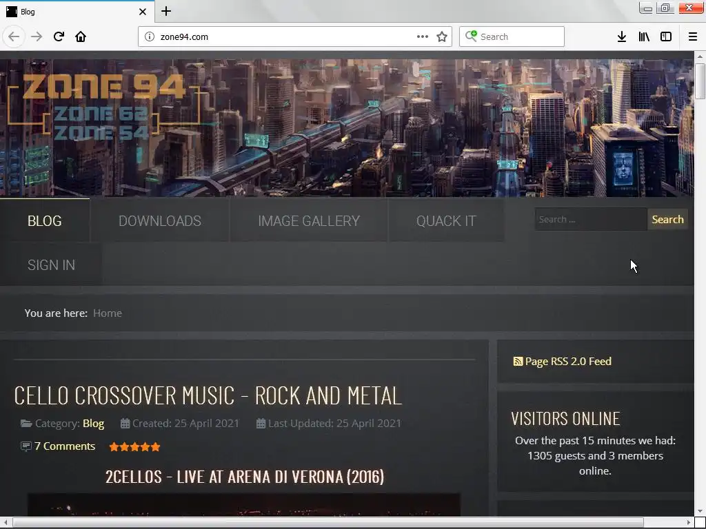The height and width of the screenshot is (529, 706).
Task: Open the Firefox hamburger menu
Action: [x=693, y=37]
